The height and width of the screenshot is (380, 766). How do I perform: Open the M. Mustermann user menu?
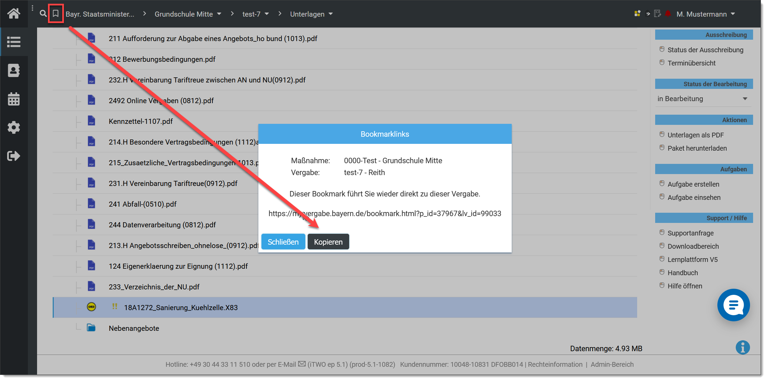pyautogui.click(x=706, y=14)
